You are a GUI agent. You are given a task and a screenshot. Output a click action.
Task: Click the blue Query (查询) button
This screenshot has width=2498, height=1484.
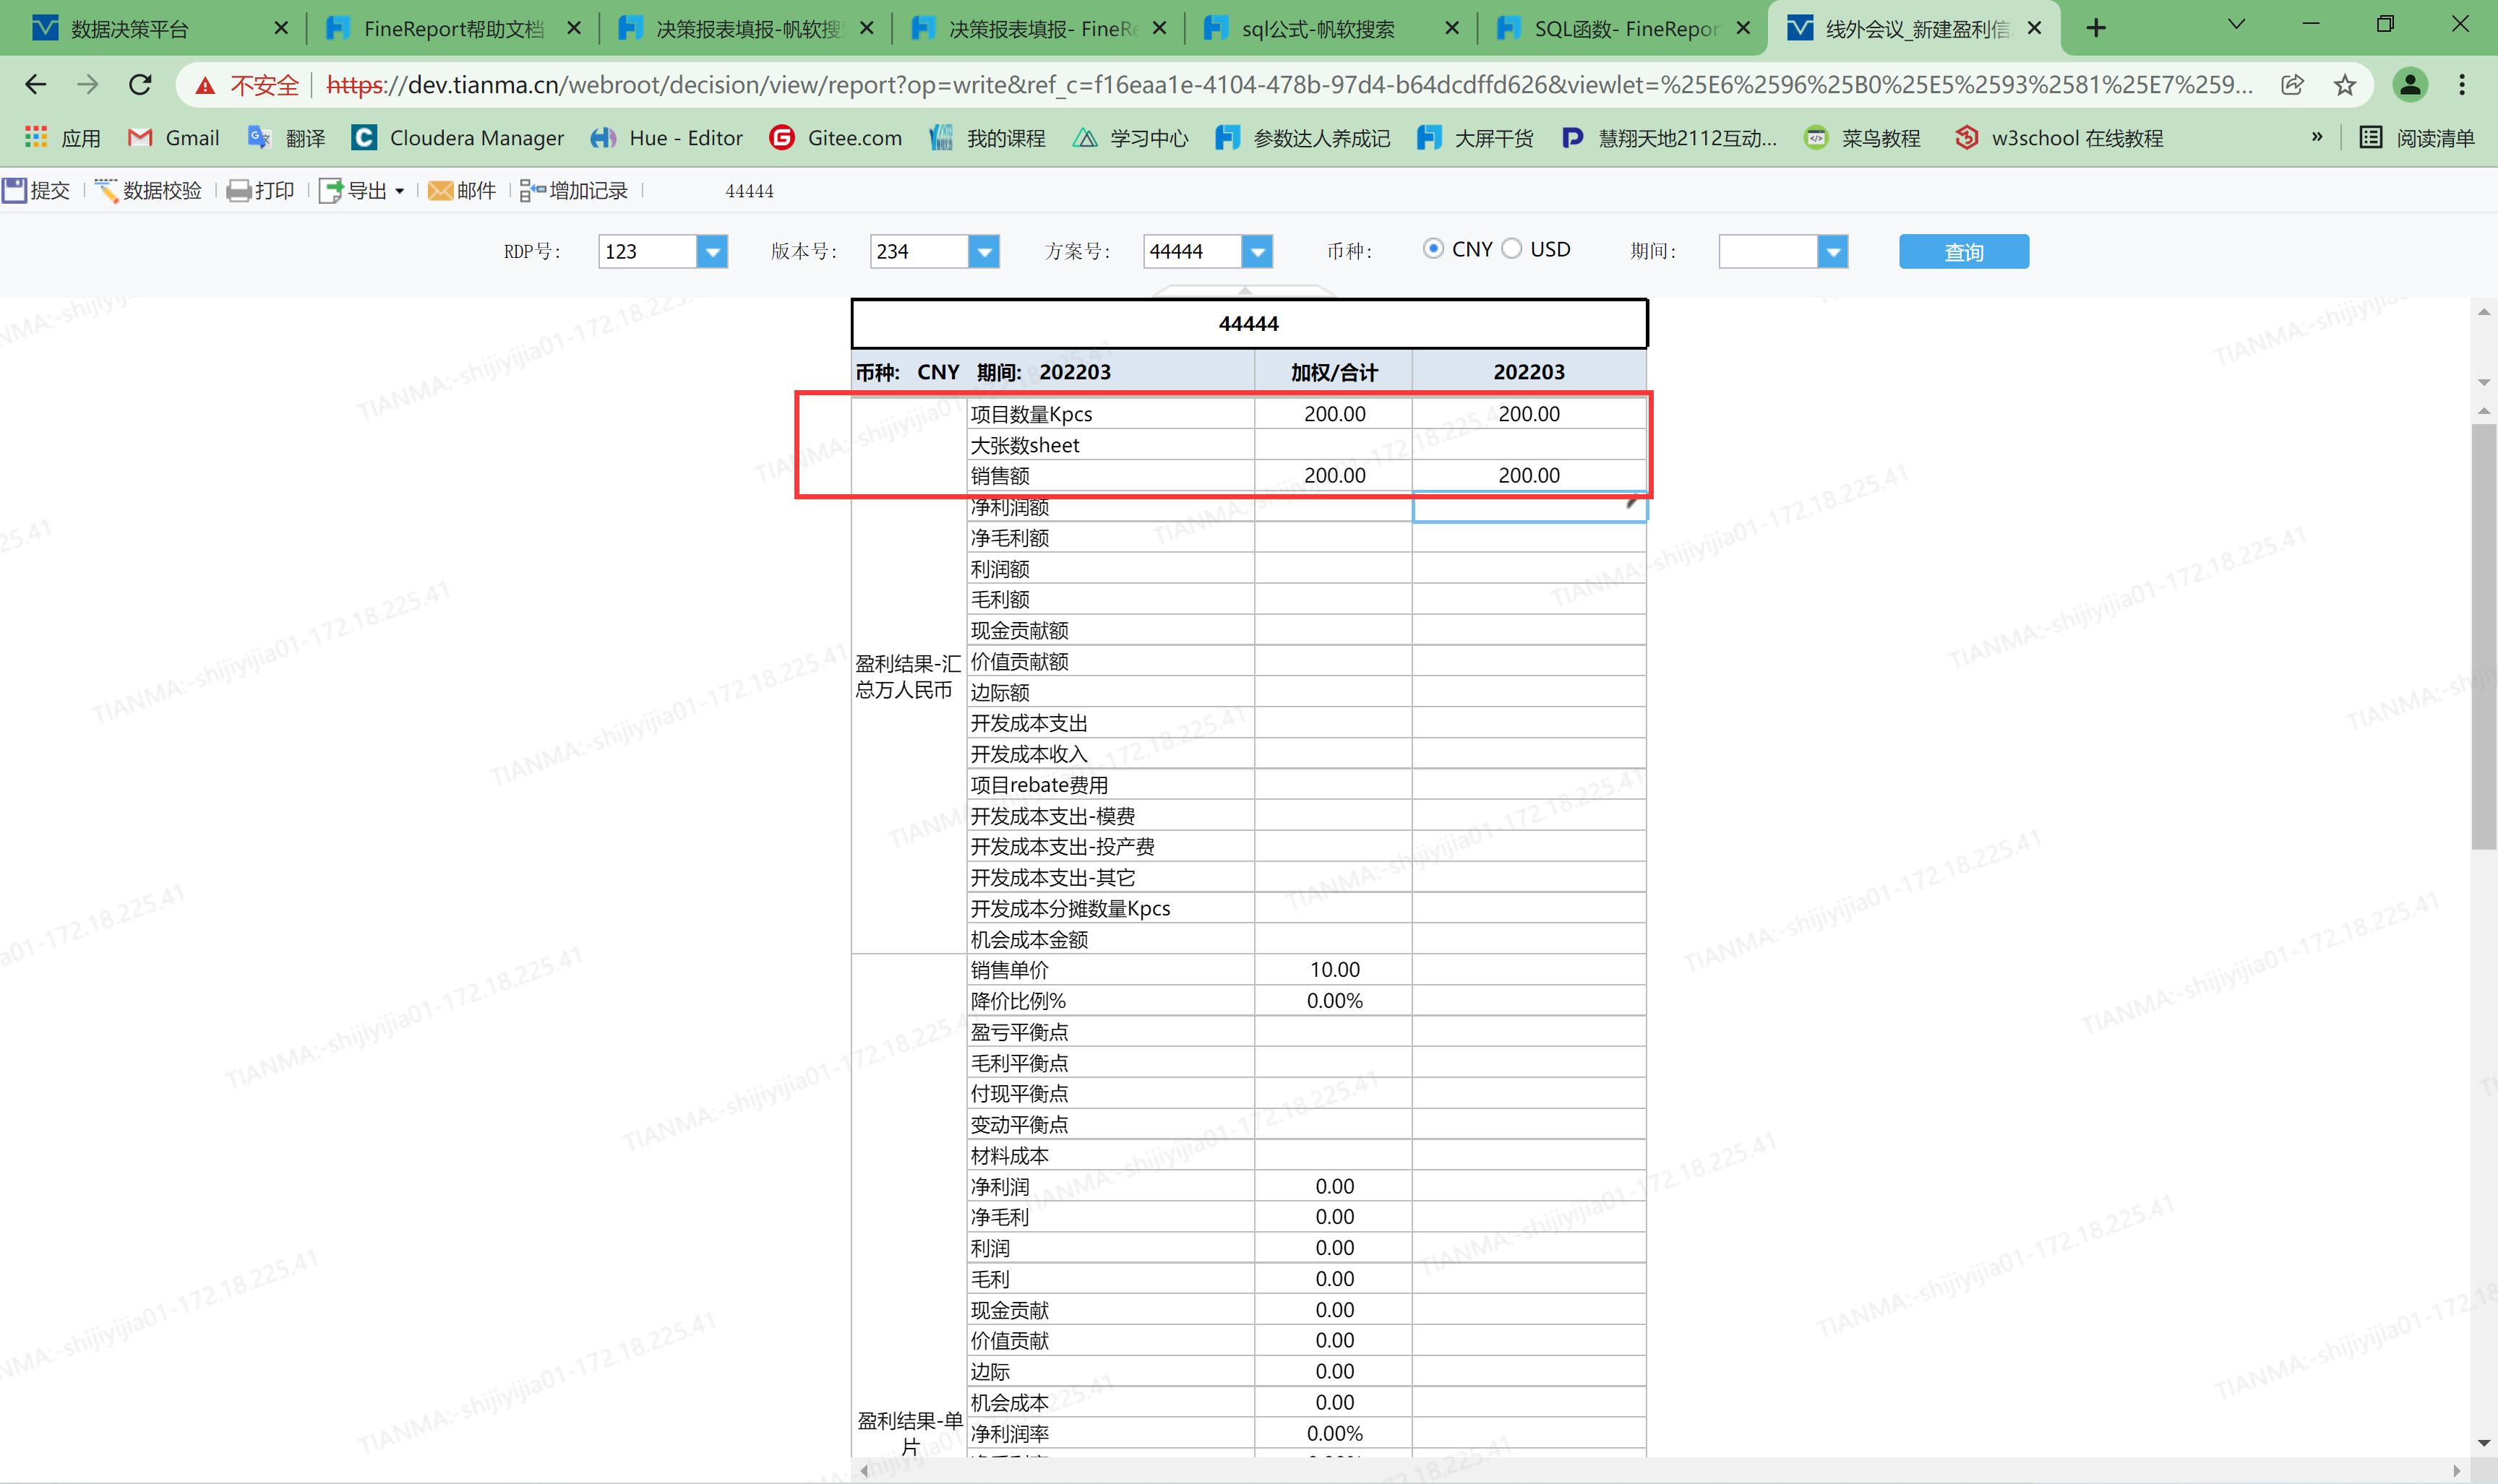click(x=1963, y=252)
